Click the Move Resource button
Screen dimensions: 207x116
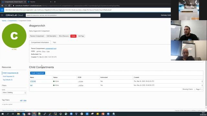[64, 36]
